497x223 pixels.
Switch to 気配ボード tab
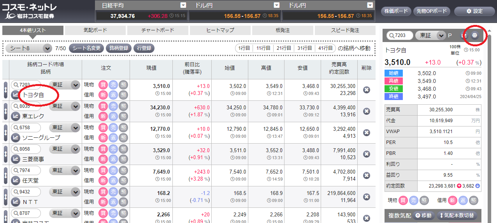click(x=95, y=30)
